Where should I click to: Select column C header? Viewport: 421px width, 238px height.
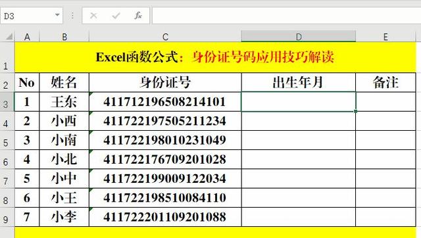pos(165,37)
